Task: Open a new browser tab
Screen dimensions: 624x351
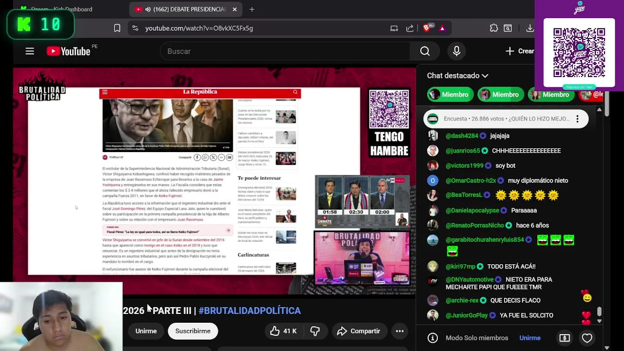Action: [x=252, y=9]
